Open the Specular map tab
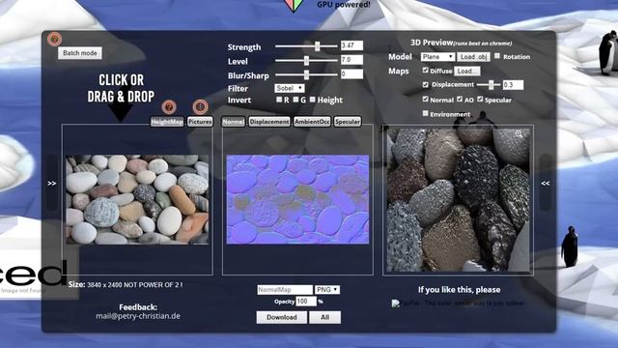Screen dimensions: 618x348 point(348,122)
